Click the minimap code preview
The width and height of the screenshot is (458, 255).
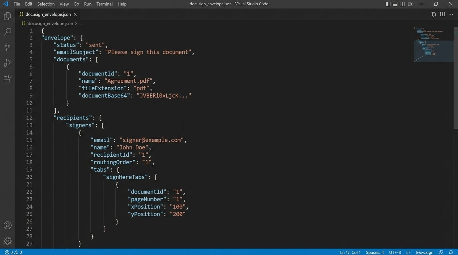pos(433,45)
